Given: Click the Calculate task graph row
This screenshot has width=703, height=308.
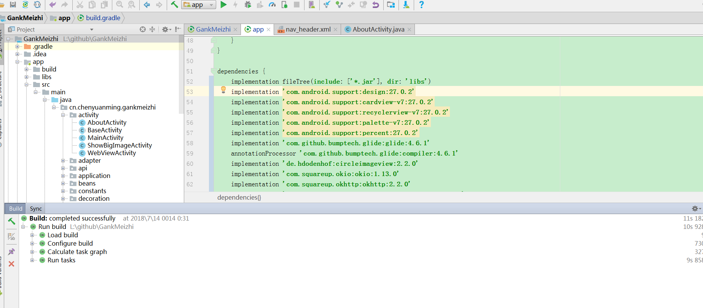Looking at the screenshot, I should [73, 252].
